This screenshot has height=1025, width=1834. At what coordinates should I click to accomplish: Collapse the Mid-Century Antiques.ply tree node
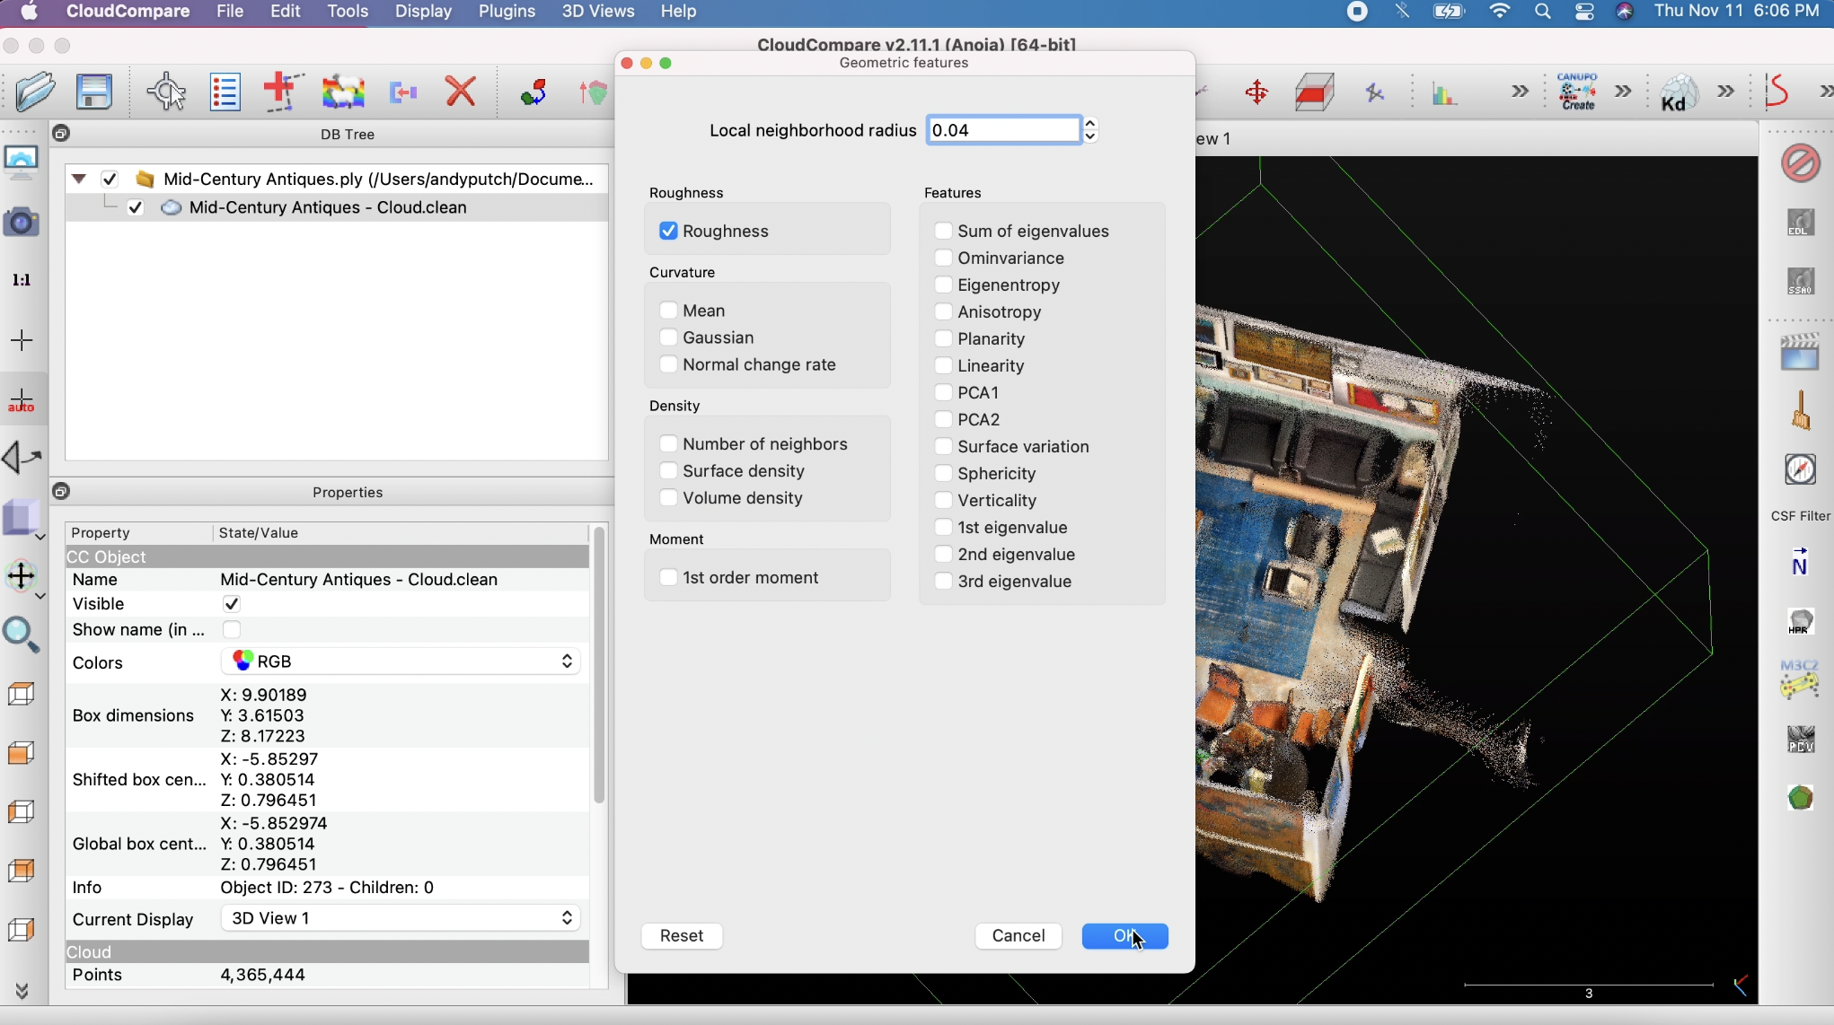pos(79,179)
